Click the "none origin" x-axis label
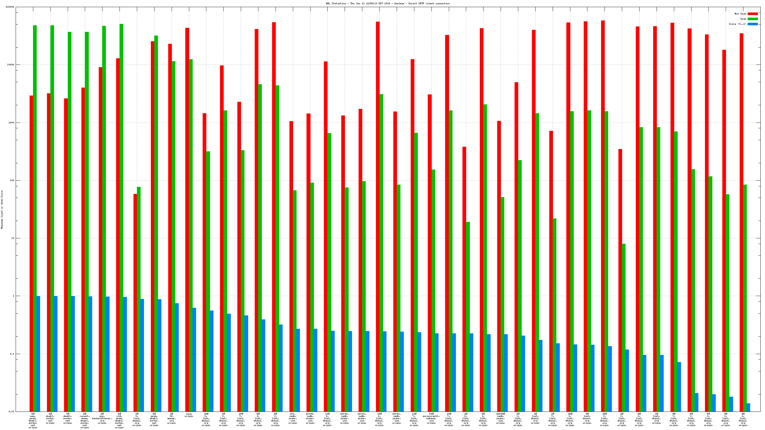Viewport: 765px width, 430px height. coord(189,415)
